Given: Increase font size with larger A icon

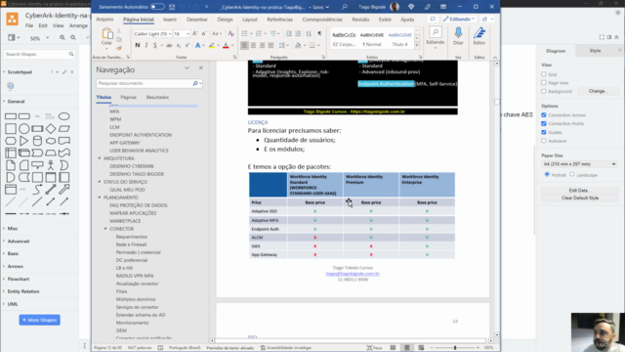Looking at the screenshot, I should pos(195,34).
